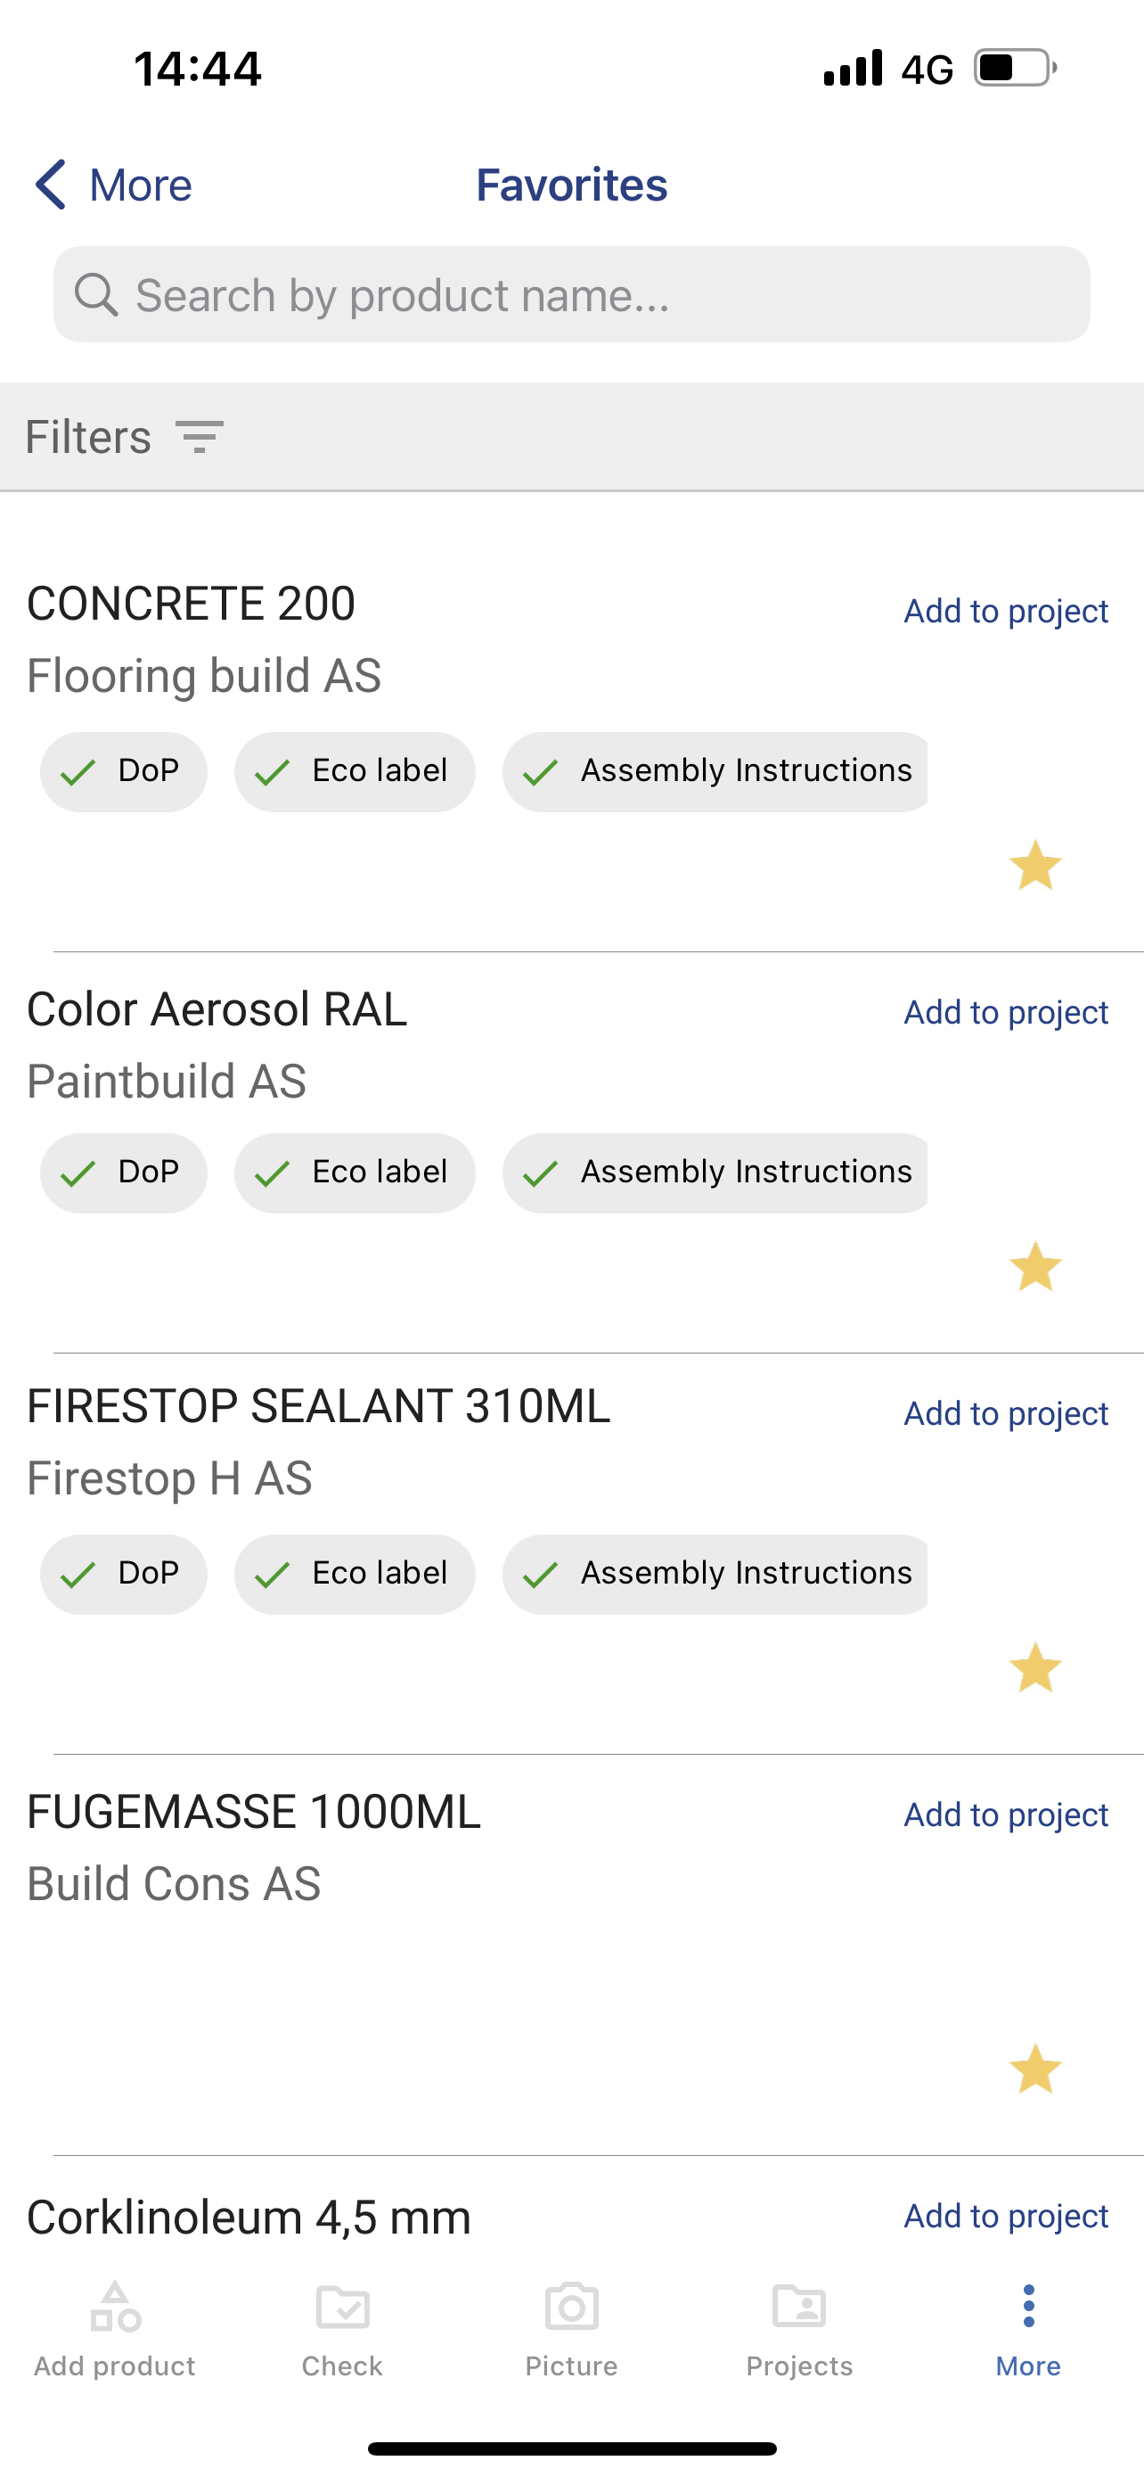The image size is (1144, 2477).
Task: Toggle the star on Color Aerosol RAL
Action: 1034,1265
